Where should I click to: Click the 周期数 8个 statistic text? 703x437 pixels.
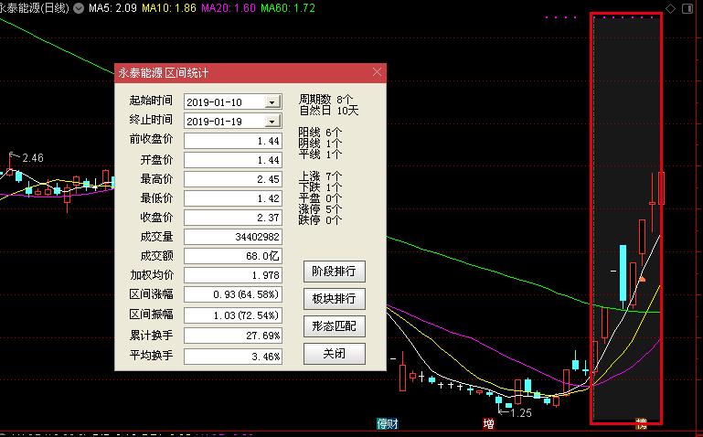coord(326,99)
